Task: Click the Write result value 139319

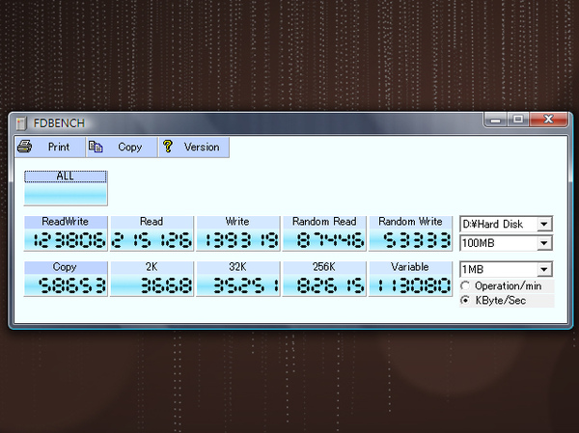Action: 241,240
